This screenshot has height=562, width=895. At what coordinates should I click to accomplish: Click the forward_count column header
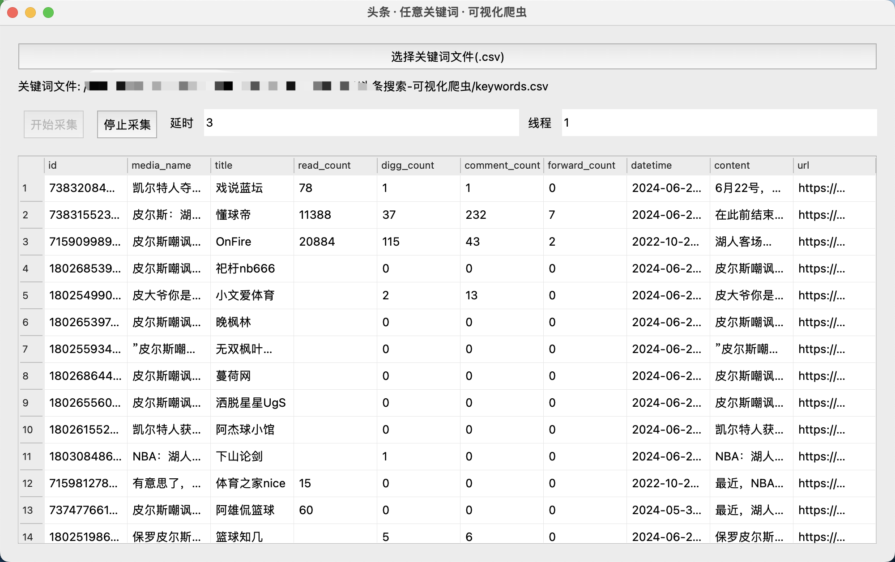585,166
